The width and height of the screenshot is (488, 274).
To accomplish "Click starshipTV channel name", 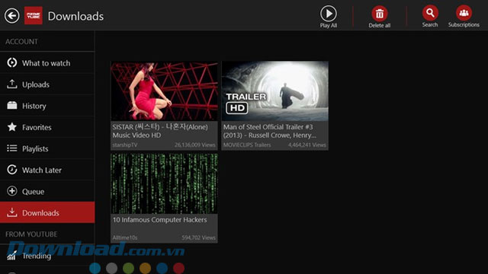I will (x=125, y=145).
